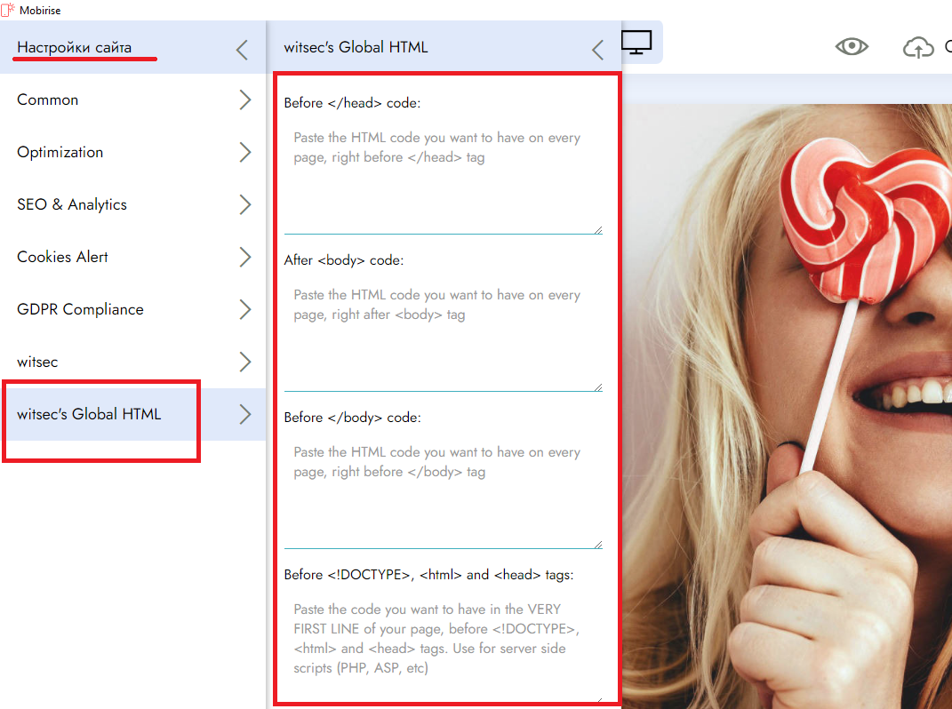The width and height of the screenshot is (952, 709).
Task: Select witsec's Global HTML menu entry
Action: 133,414
